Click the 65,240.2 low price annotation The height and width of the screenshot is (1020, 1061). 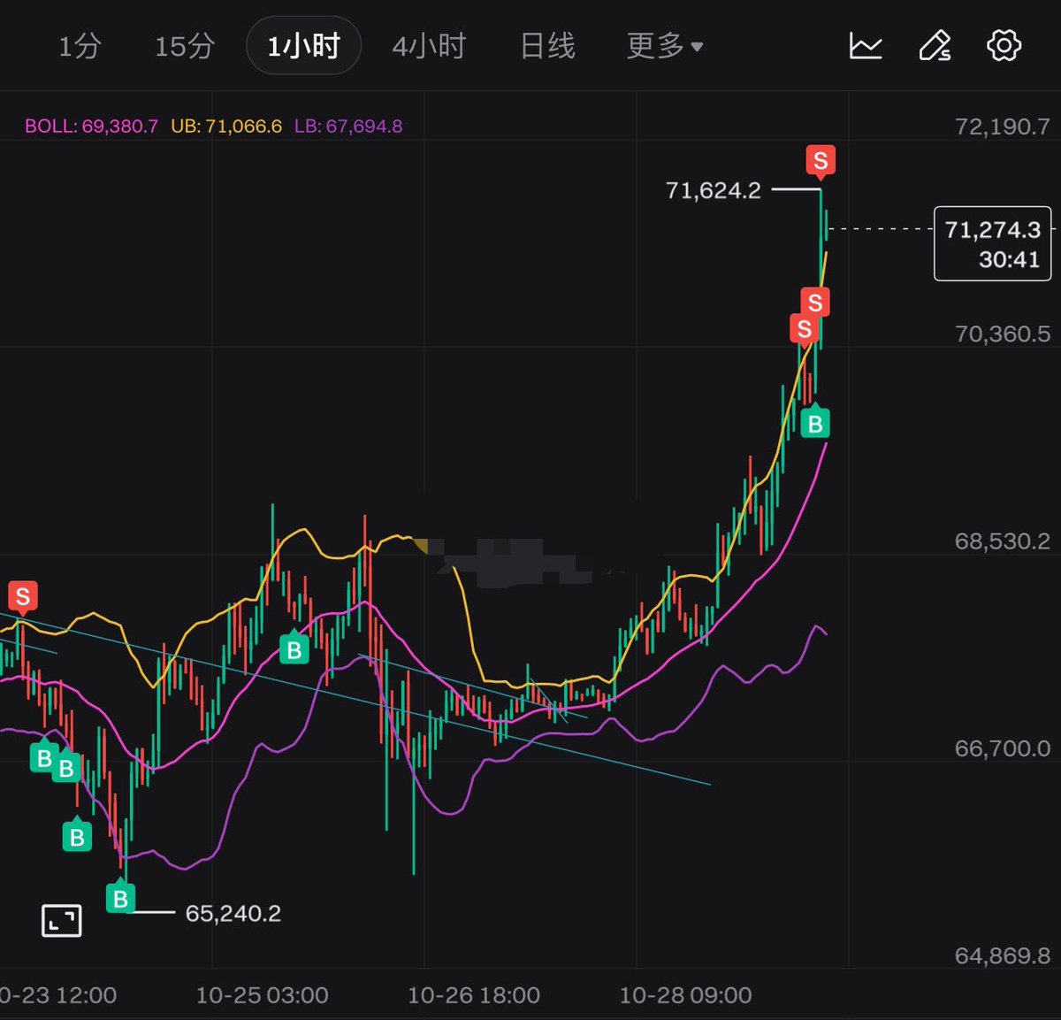pyautogui.click(x=233, y=913)
